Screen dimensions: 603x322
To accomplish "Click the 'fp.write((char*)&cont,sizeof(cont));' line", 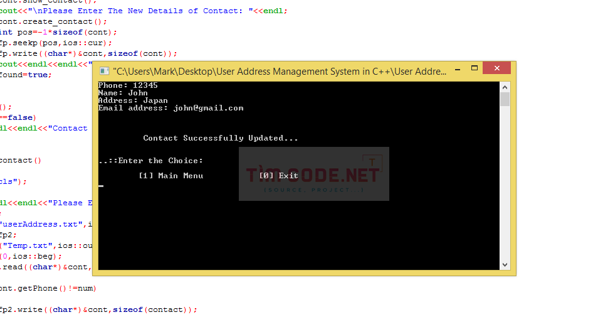I will (x=88, y=53).
